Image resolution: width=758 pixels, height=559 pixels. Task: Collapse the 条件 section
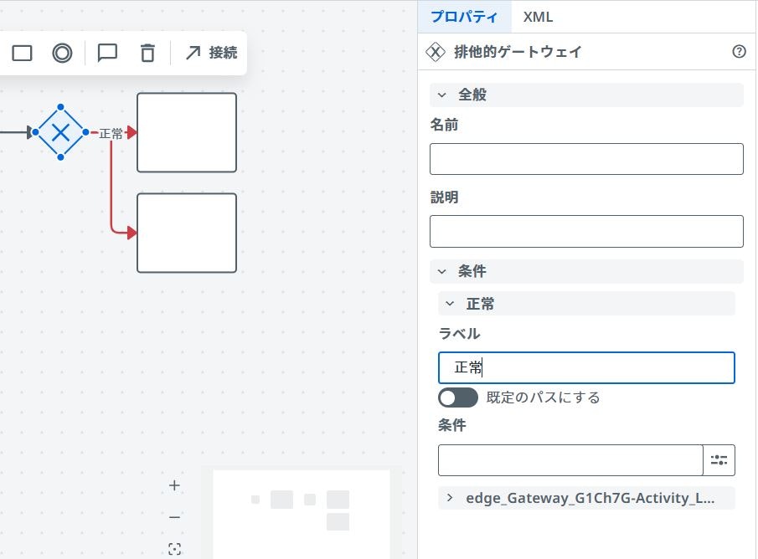(442, 271)
